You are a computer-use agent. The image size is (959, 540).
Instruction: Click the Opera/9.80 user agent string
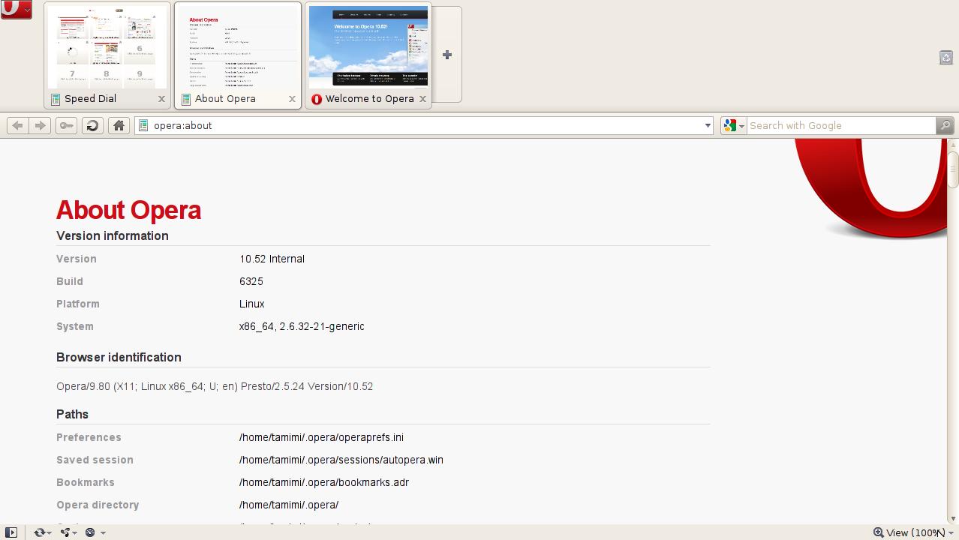pyautogui.click(x=215, y=386)
